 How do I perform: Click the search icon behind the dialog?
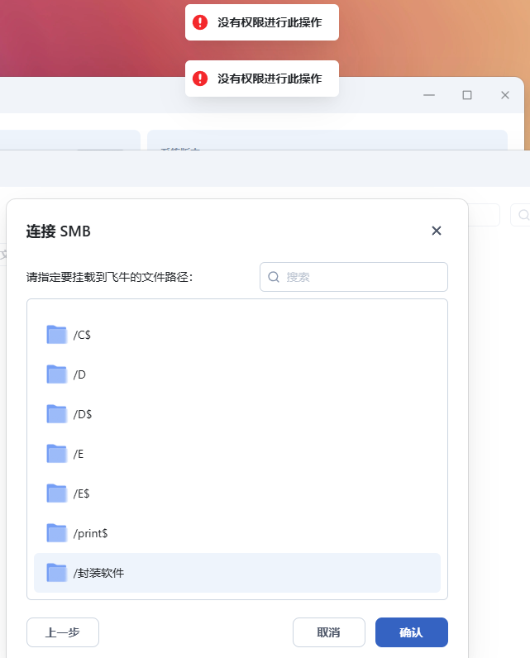[x=523, y=215]
